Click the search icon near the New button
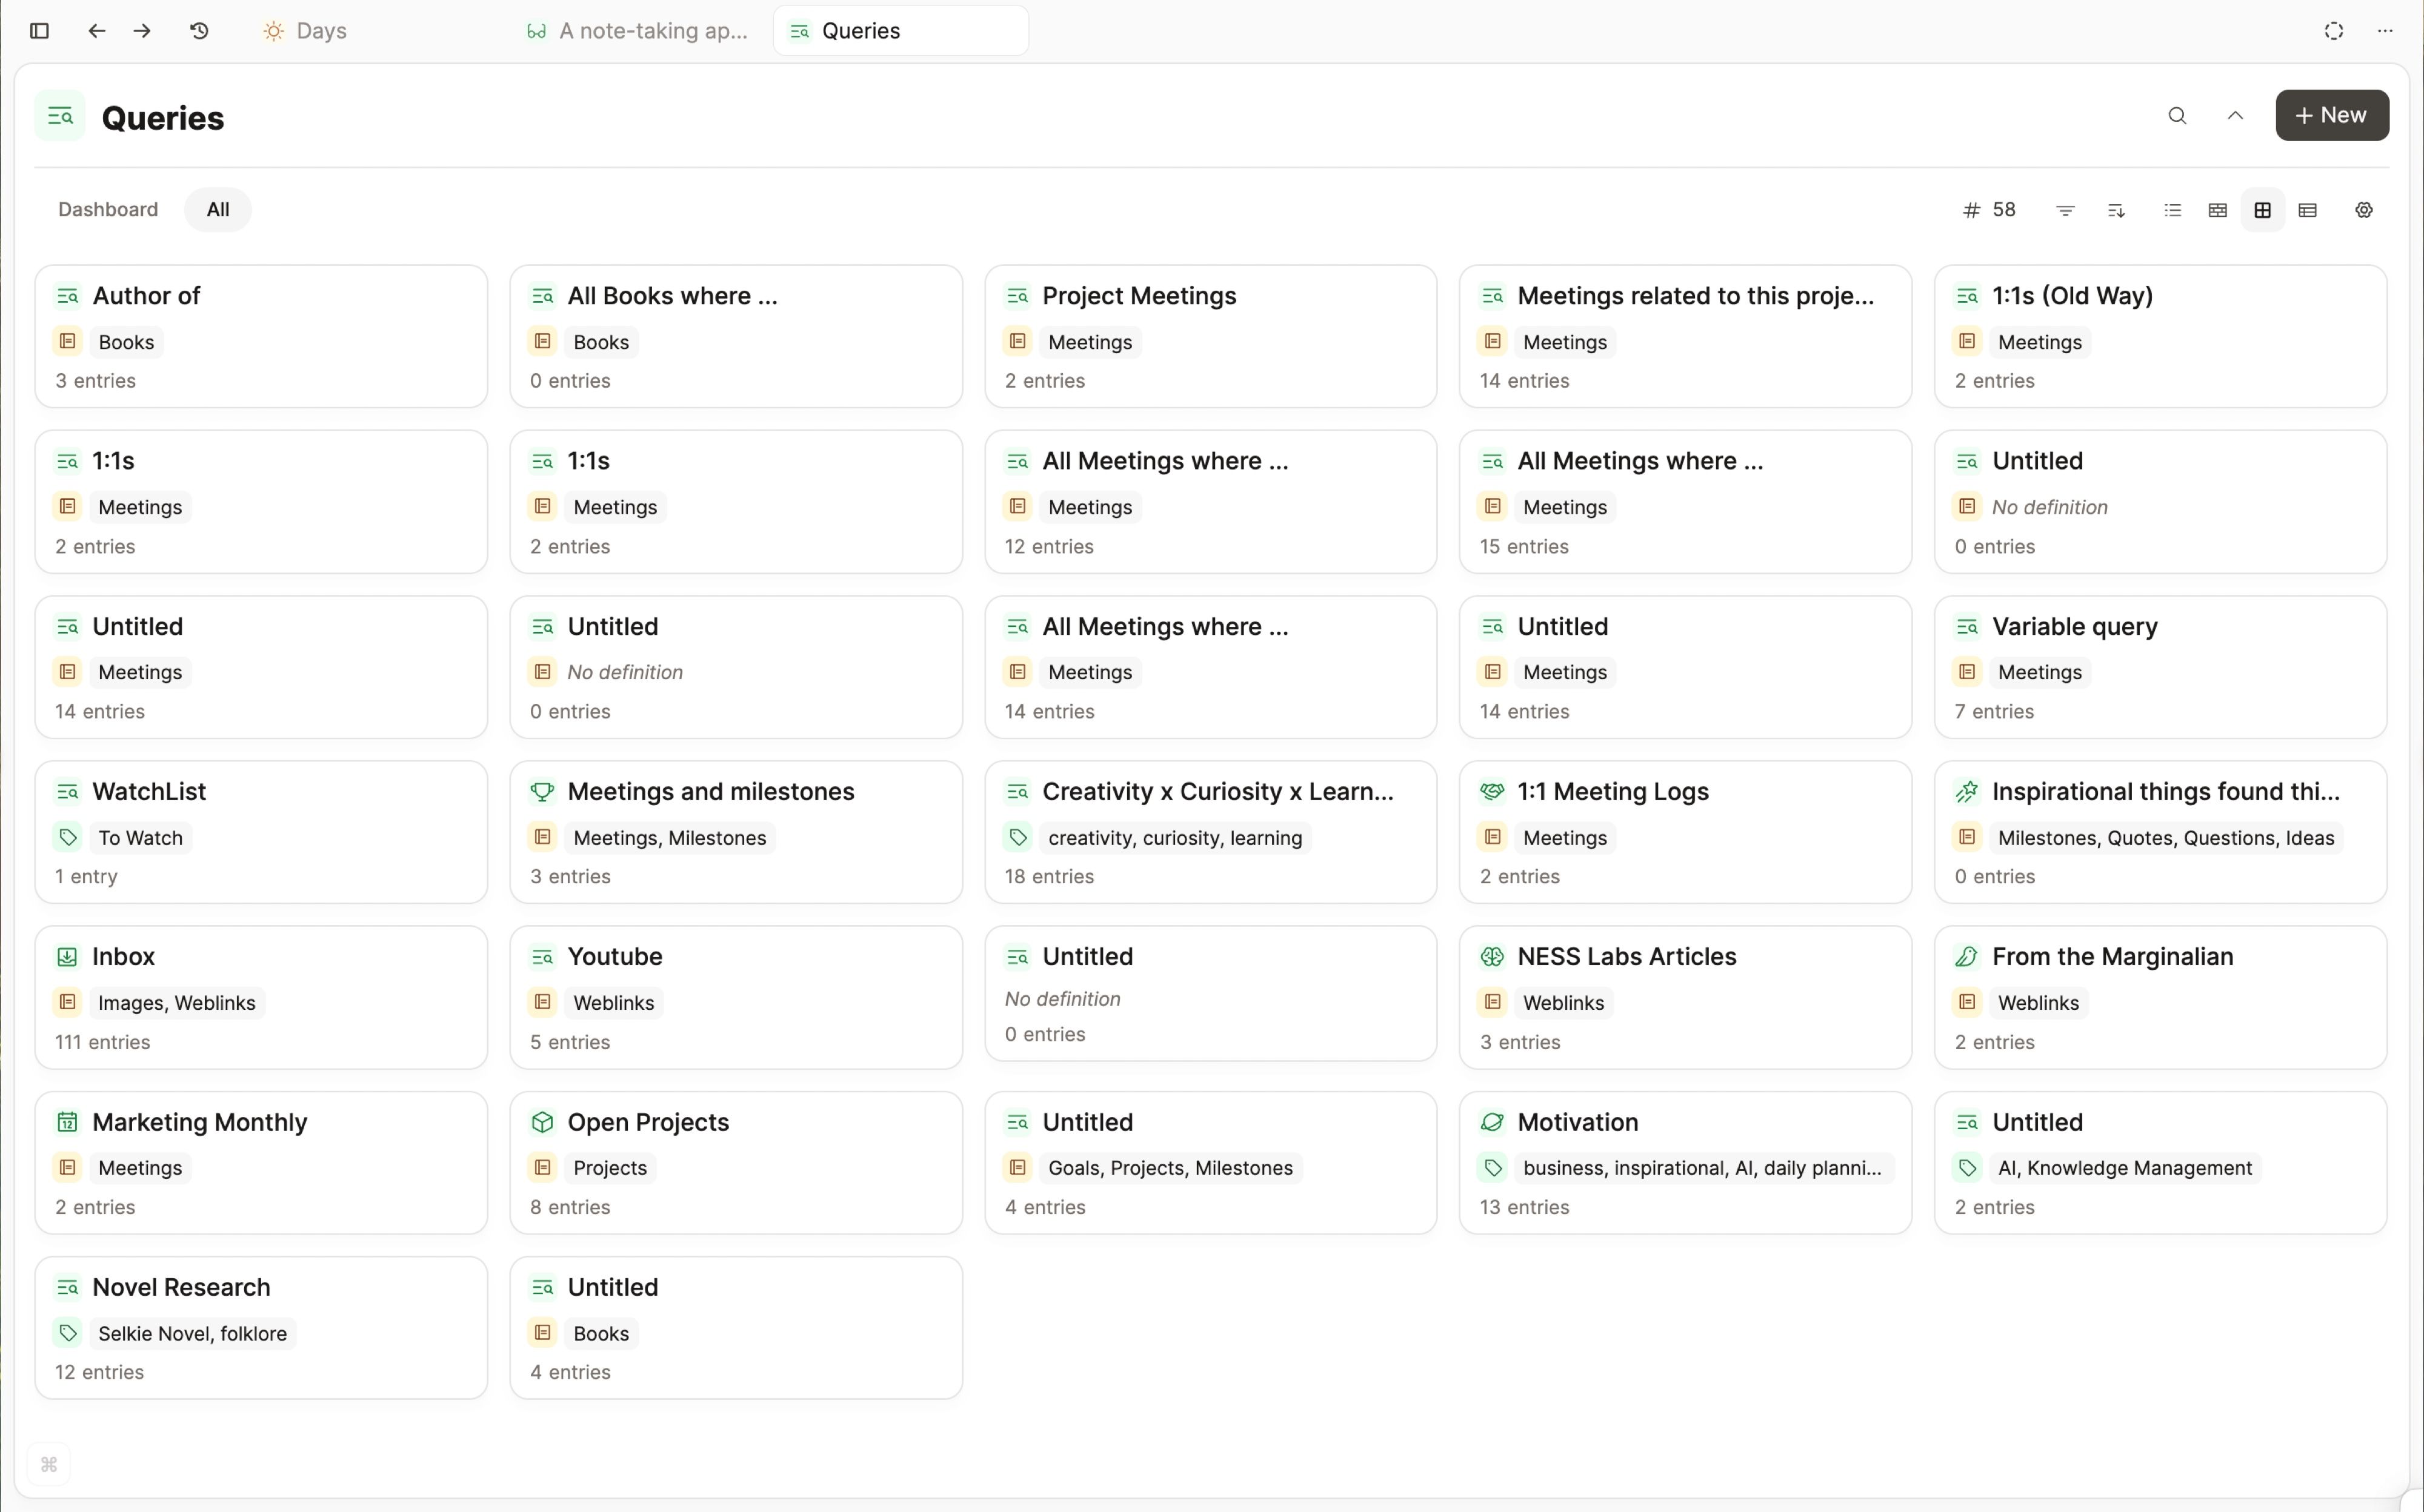The width and height of the screenshot is (2424, 1512). coord(2177,115)
